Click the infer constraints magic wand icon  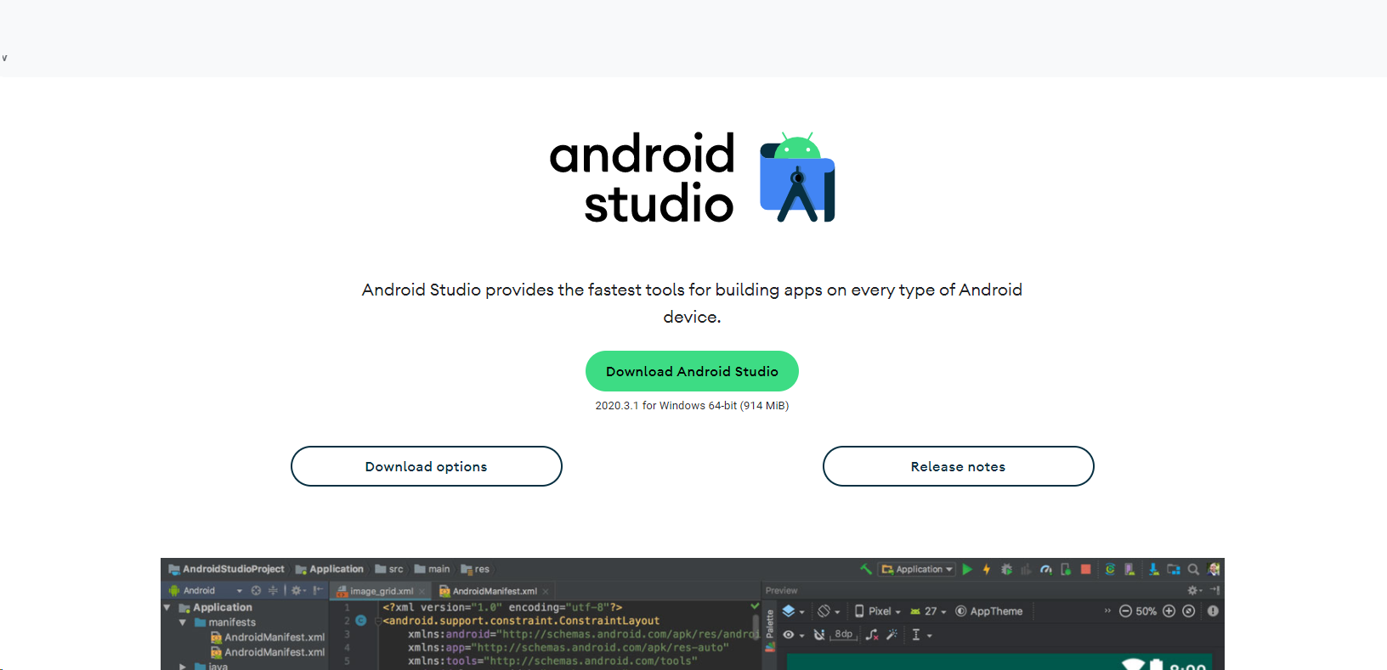(x=892, y=634)
